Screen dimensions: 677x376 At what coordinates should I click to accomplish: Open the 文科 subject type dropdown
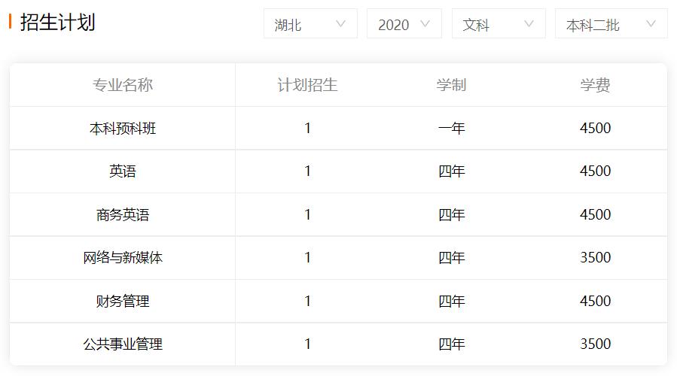pyautogui.click(x=499, y=24)
